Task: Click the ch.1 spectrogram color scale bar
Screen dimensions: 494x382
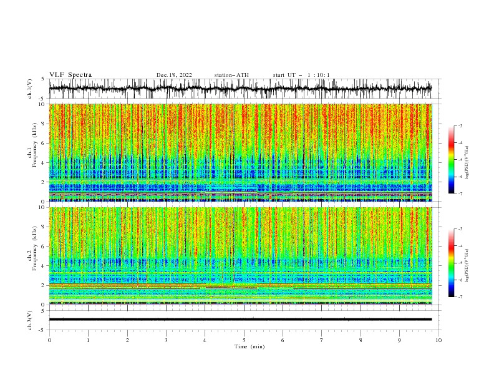Action: 451,160
